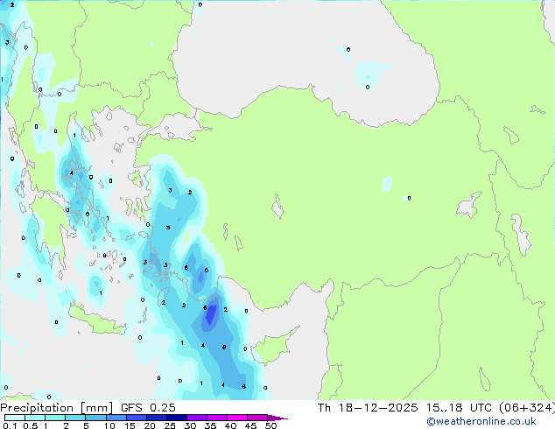Click the legend label '15'
The image size is (555, 429).
(130, 425)
